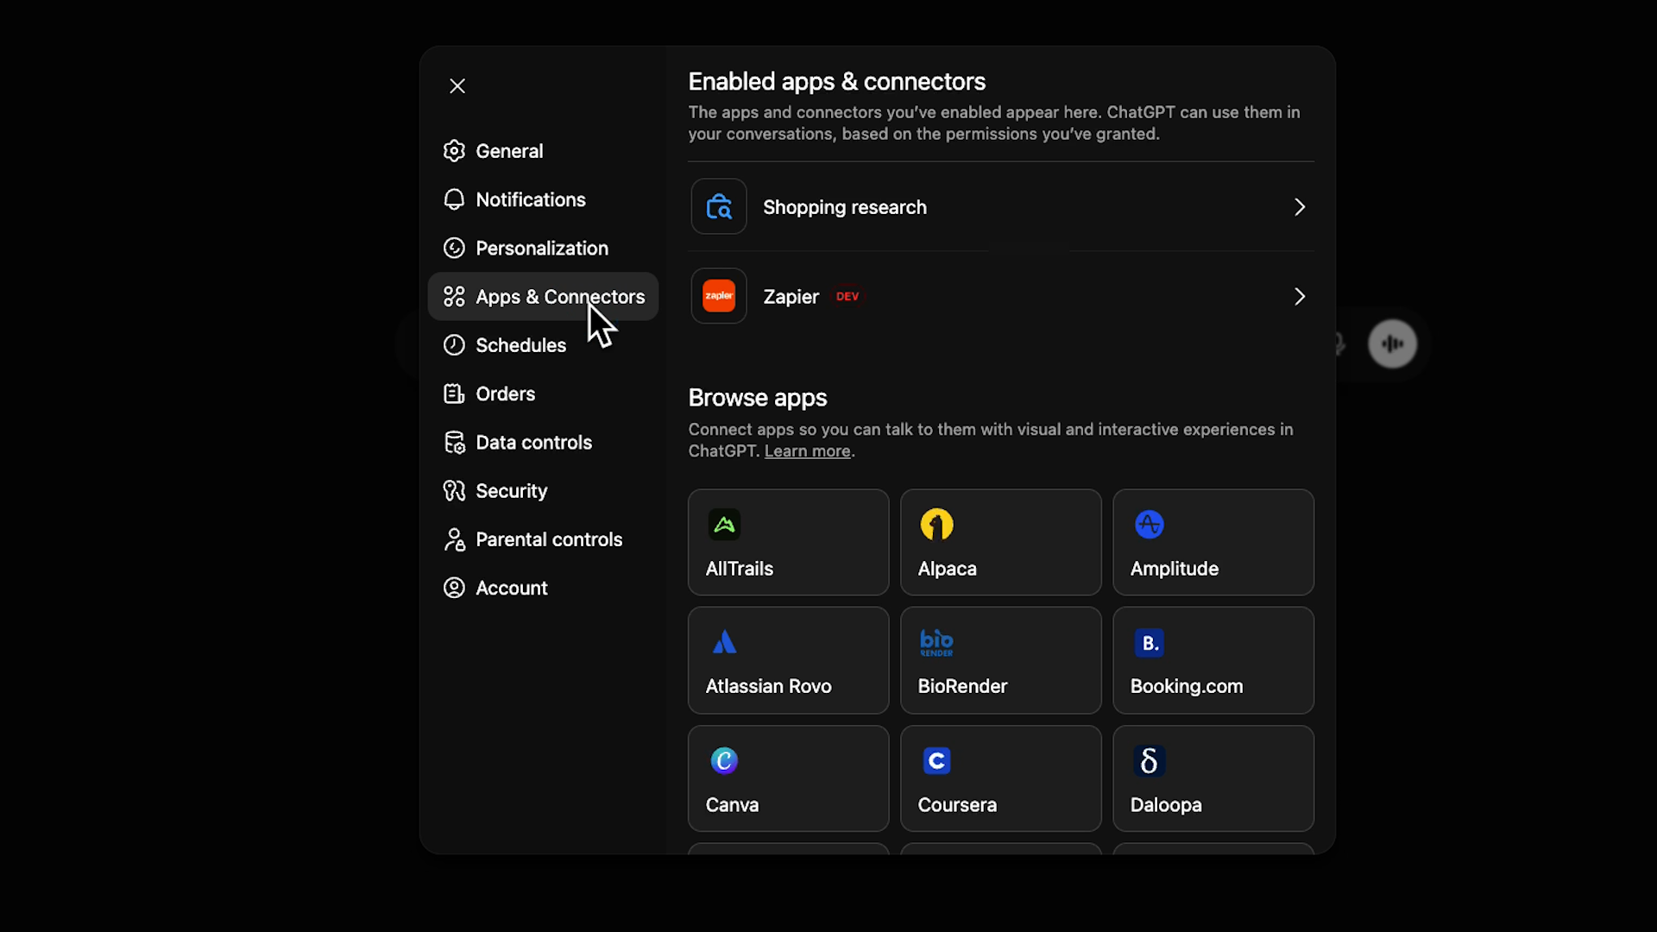Click the Amplitude app icon

[x=1149, y=525]
